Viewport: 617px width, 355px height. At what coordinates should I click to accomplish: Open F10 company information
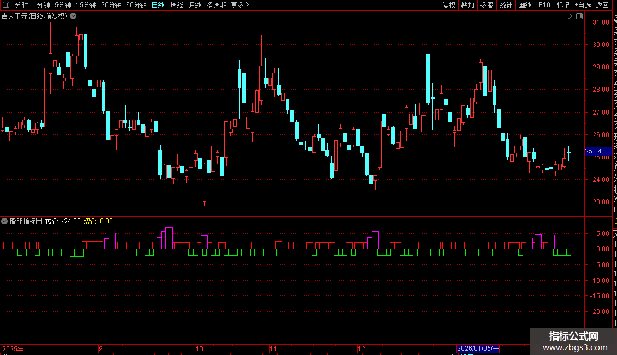[544, 5]
